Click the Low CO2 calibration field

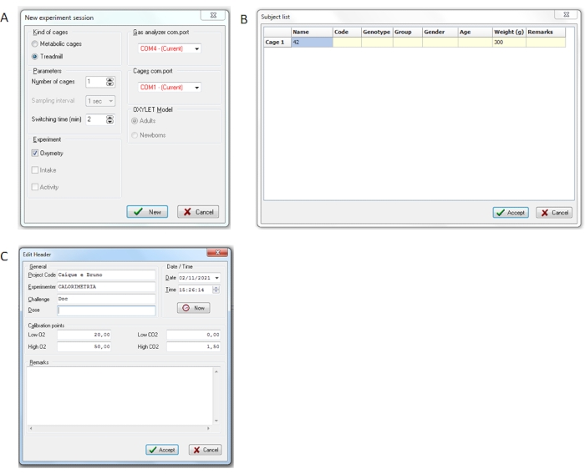pos(193,335)
